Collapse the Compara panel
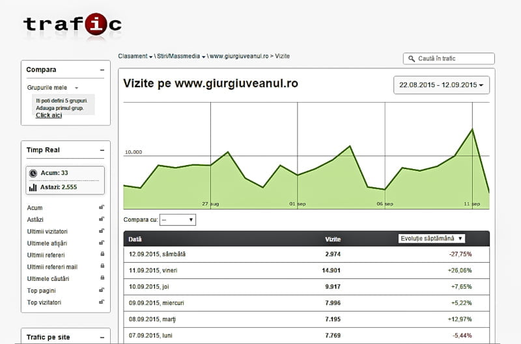521x344 pixels. (102, 70)
